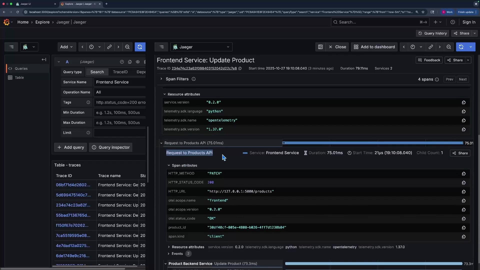
Task: Collapse the Span attributes section
Action: point(169,165)
